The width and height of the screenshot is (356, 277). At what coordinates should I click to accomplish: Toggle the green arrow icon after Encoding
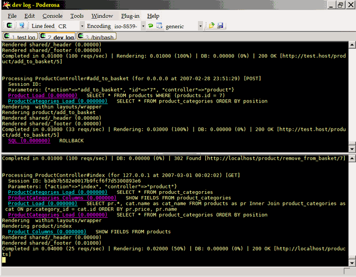150,26
